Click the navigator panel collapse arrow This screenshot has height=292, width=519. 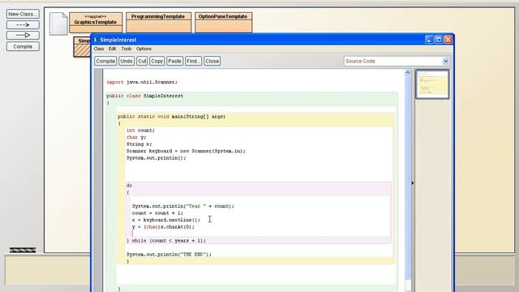413,182
